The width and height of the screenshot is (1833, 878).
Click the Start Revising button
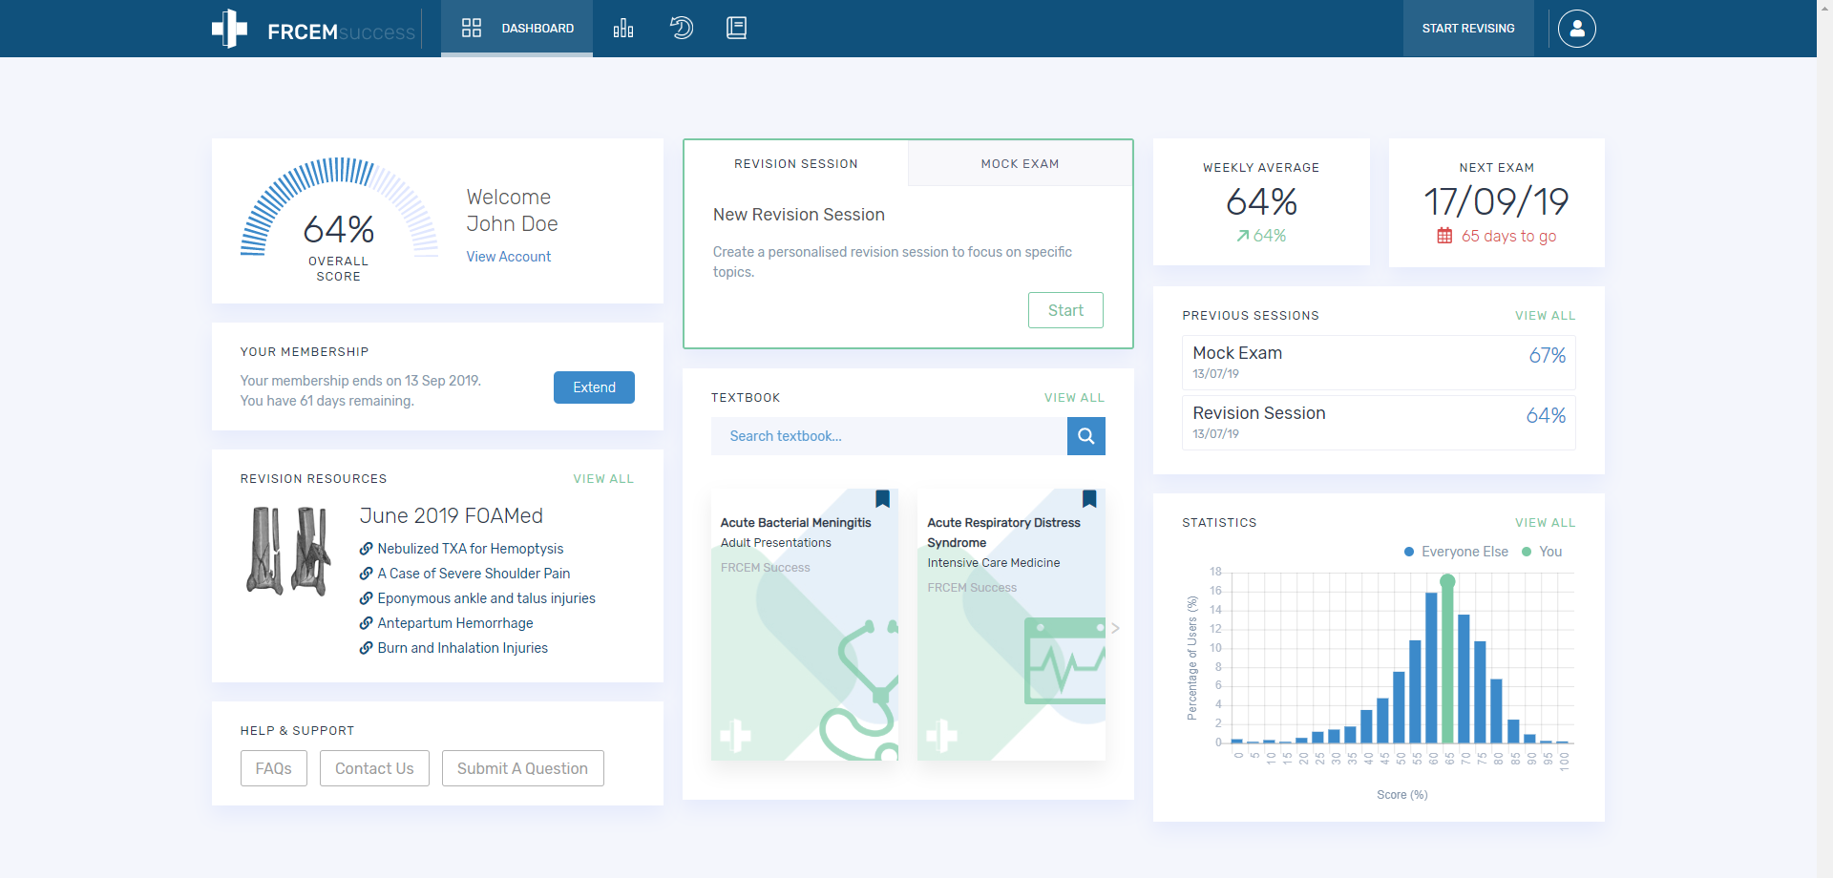click(1468, 29)
